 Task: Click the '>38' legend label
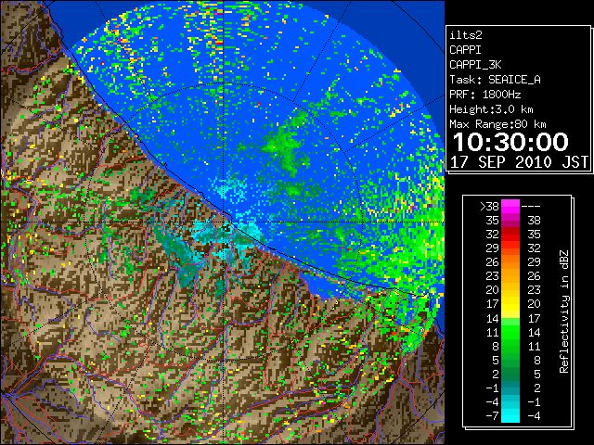coord(489,207)
